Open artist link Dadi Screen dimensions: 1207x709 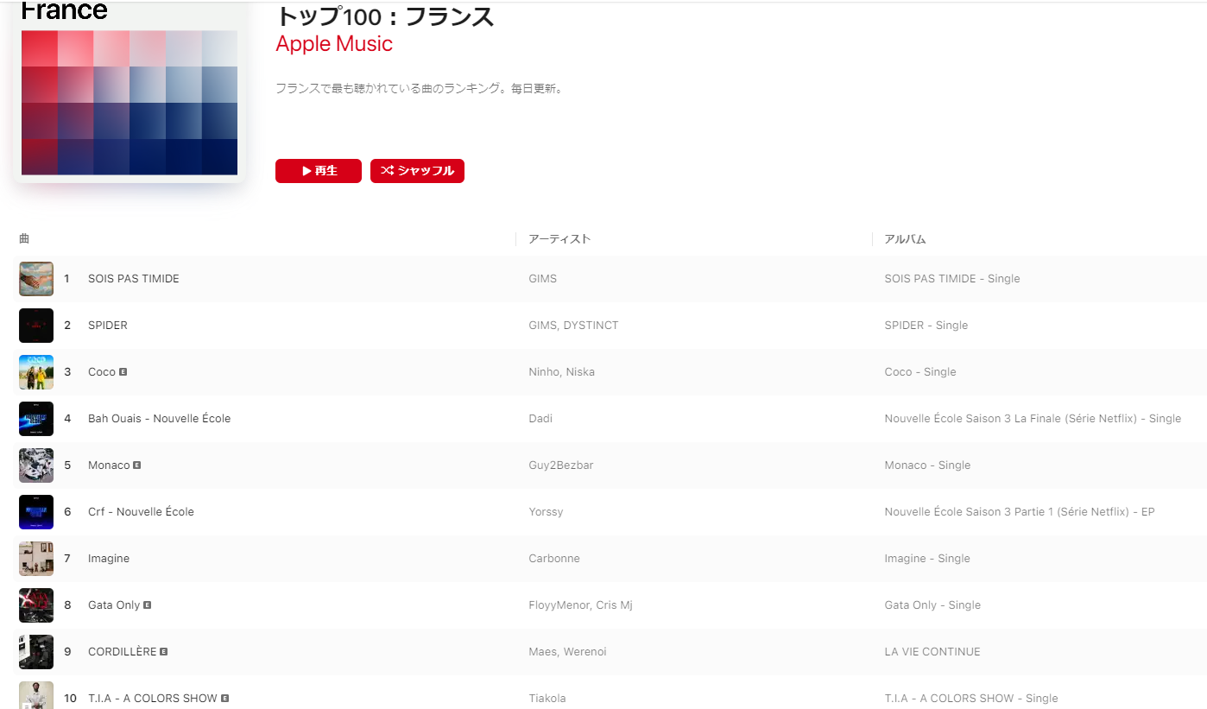540,419
